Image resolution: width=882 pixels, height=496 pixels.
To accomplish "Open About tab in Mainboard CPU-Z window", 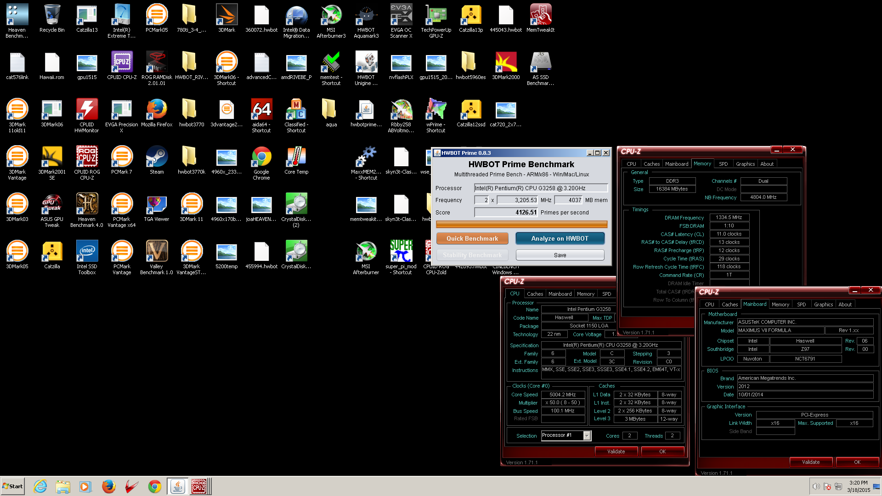I will 845,304.
